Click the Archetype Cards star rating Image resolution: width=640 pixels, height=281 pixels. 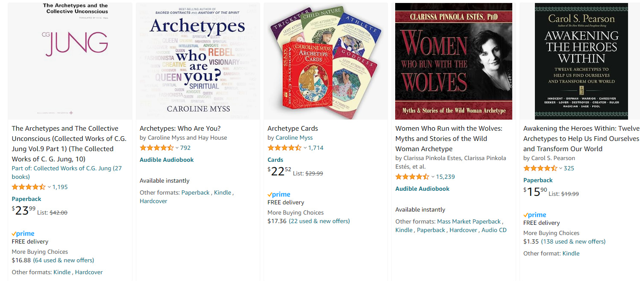pyautogui.click(x=284, y=148)
